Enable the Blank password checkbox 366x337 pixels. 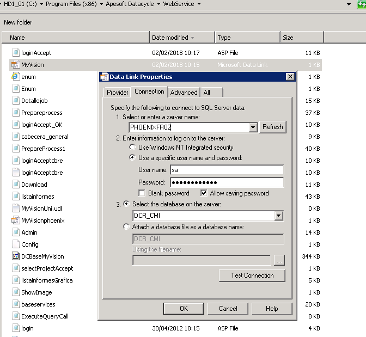coord(143,193)
